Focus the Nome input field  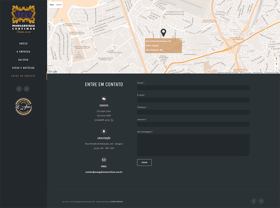[x=193, y=88]
